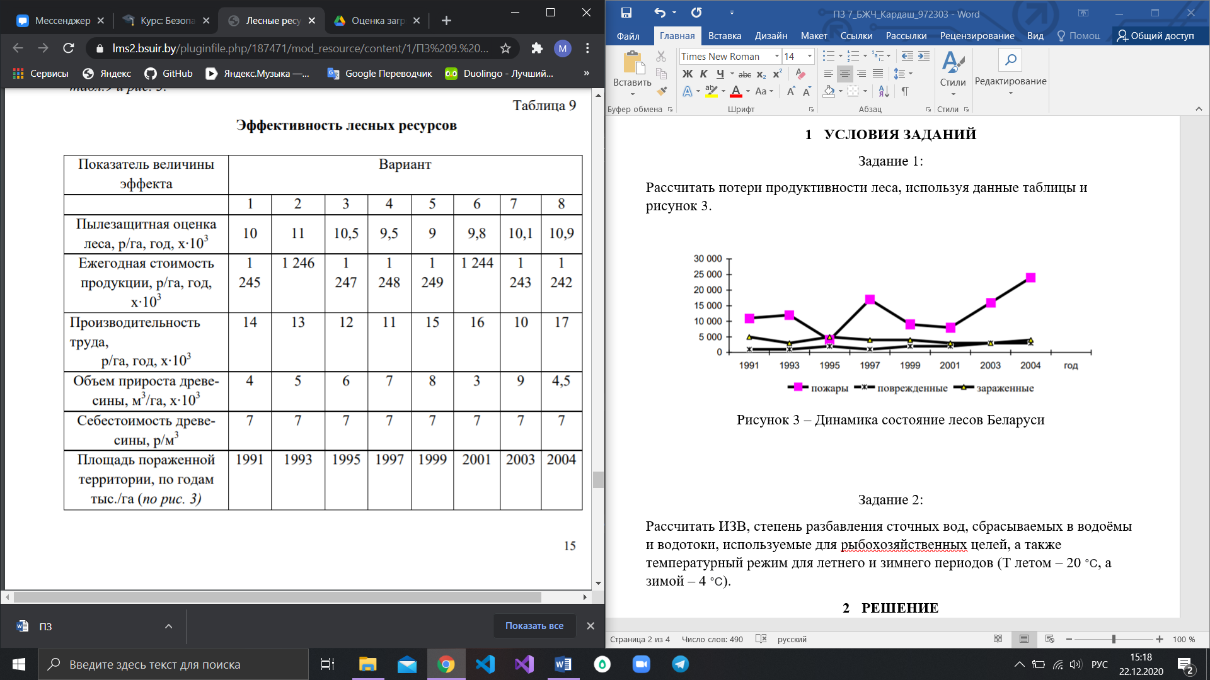Open the font size 14 dropdown
Viewport: 1210px width, 680px height.
click(810, 57)
